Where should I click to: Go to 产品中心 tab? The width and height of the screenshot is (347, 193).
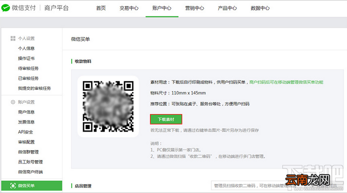tap(227, 8)
